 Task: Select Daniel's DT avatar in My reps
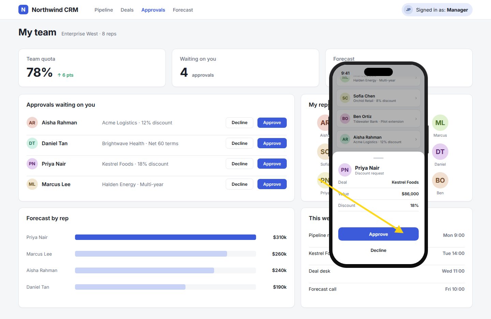point(440,152)
